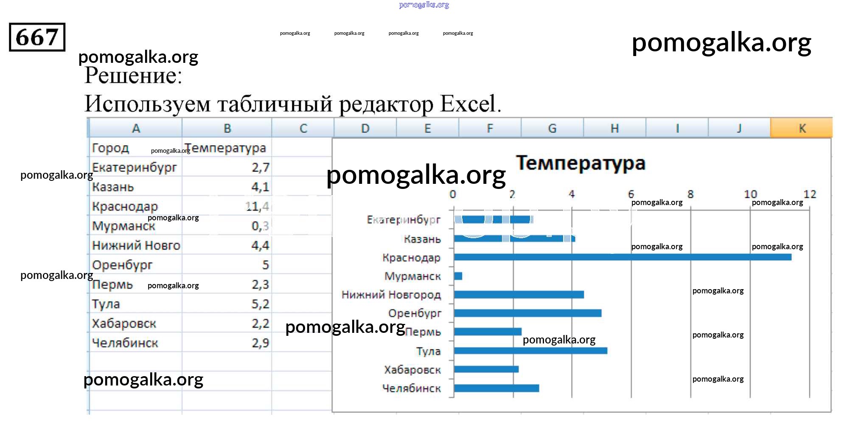This screenshot has height=422, width=847.
Task: Click the Краснодар bar in the chart
Action: point(622,257)
